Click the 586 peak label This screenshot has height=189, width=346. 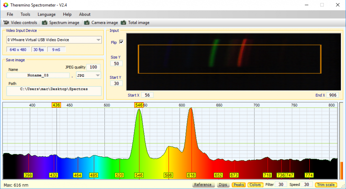(169, 175)
